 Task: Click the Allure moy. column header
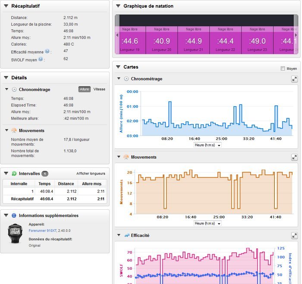(x=92, y=183)
